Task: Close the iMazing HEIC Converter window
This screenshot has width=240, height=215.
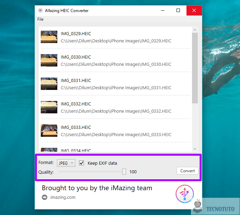Action: coord(194,11)
